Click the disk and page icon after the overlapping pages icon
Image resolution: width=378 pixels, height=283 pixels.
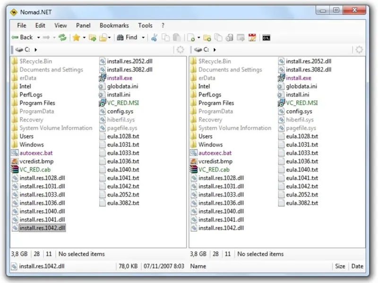(x=229, y=38)
